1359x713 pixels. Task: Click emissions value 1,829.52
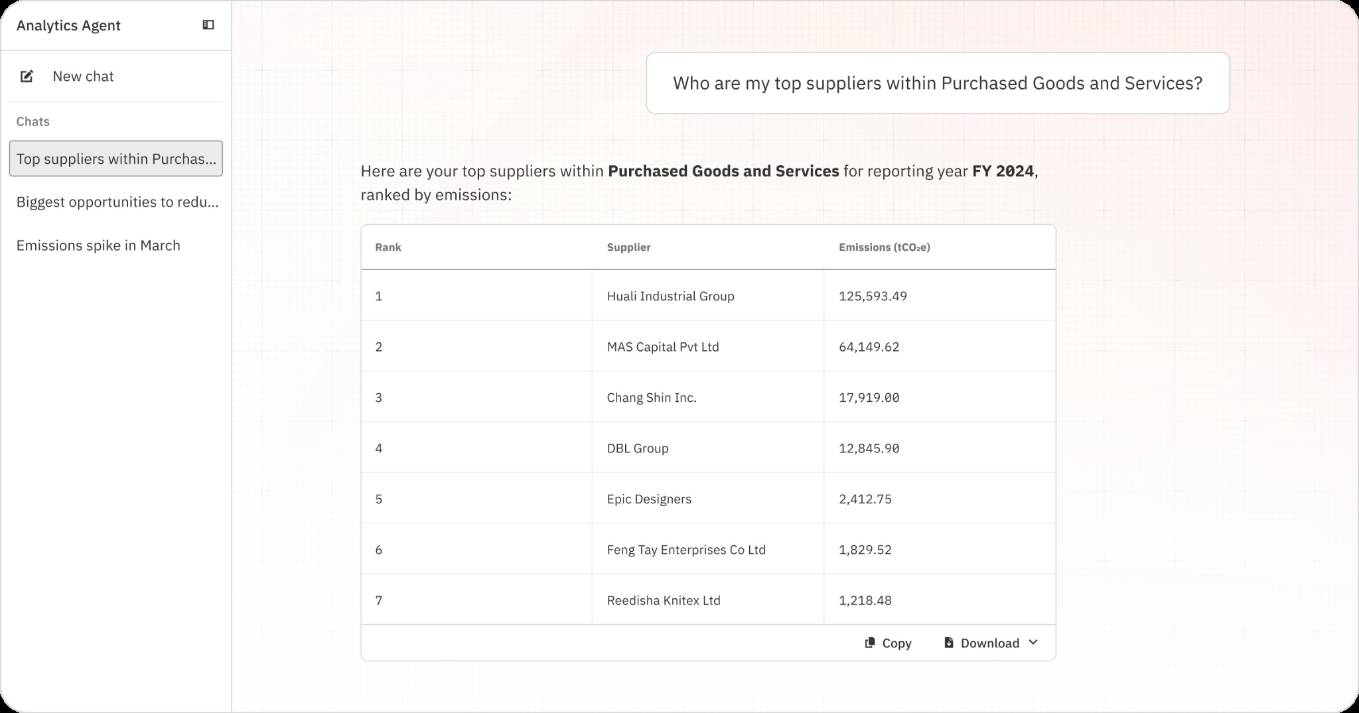865,549
